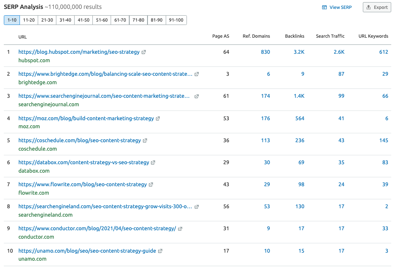Switch to the 61-70 results tab
This screenshot has width=398, height=270.
coord(120,20)
